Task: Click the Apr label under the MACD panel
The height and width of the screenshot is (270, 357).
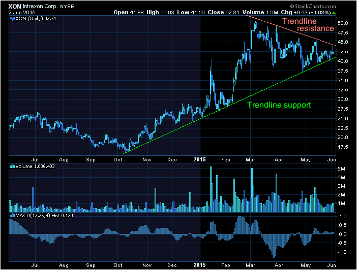Action: tap(279, 265)
